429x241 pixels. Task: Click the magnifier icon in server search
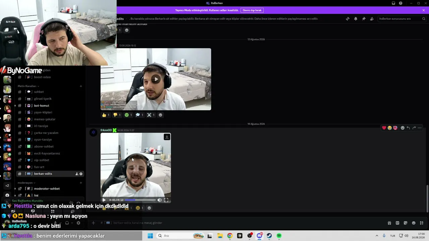424,19
